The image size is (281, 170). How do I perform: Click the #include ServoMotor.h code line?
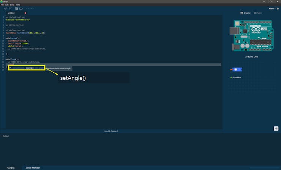18,20
